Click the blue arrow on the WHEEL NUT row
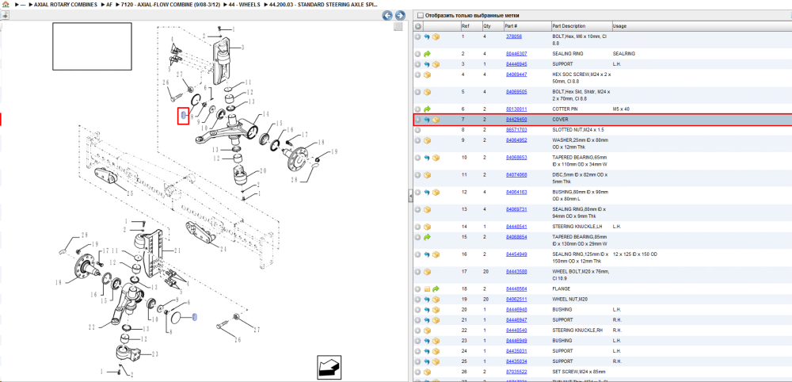 [x=427, y=299]
